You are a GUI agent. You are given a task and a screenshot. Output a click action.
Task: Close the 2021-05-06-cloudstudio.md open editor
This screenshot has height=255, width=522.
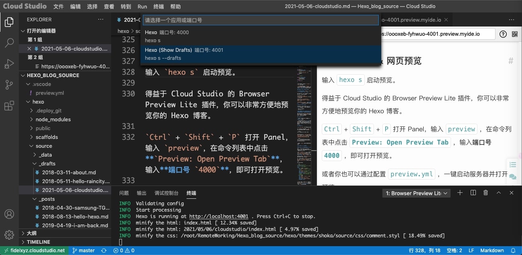click(x=29, y=49)
